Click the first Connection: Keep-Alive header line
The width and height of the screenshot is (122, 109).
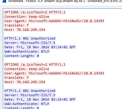[x=27, y=17]
